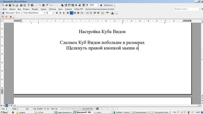203x114 pixels.
Task: Align text to the left
Action: coord(68,13)
